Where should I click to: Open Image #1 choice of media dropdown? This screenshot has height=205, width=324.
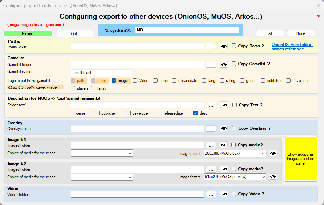click(x=102, y=153)
